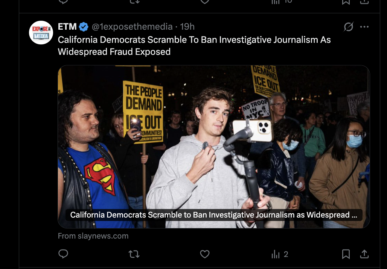Follow the "From slaynews.com" source link
This screenshot has width=387, height=269.
(93, 236)
